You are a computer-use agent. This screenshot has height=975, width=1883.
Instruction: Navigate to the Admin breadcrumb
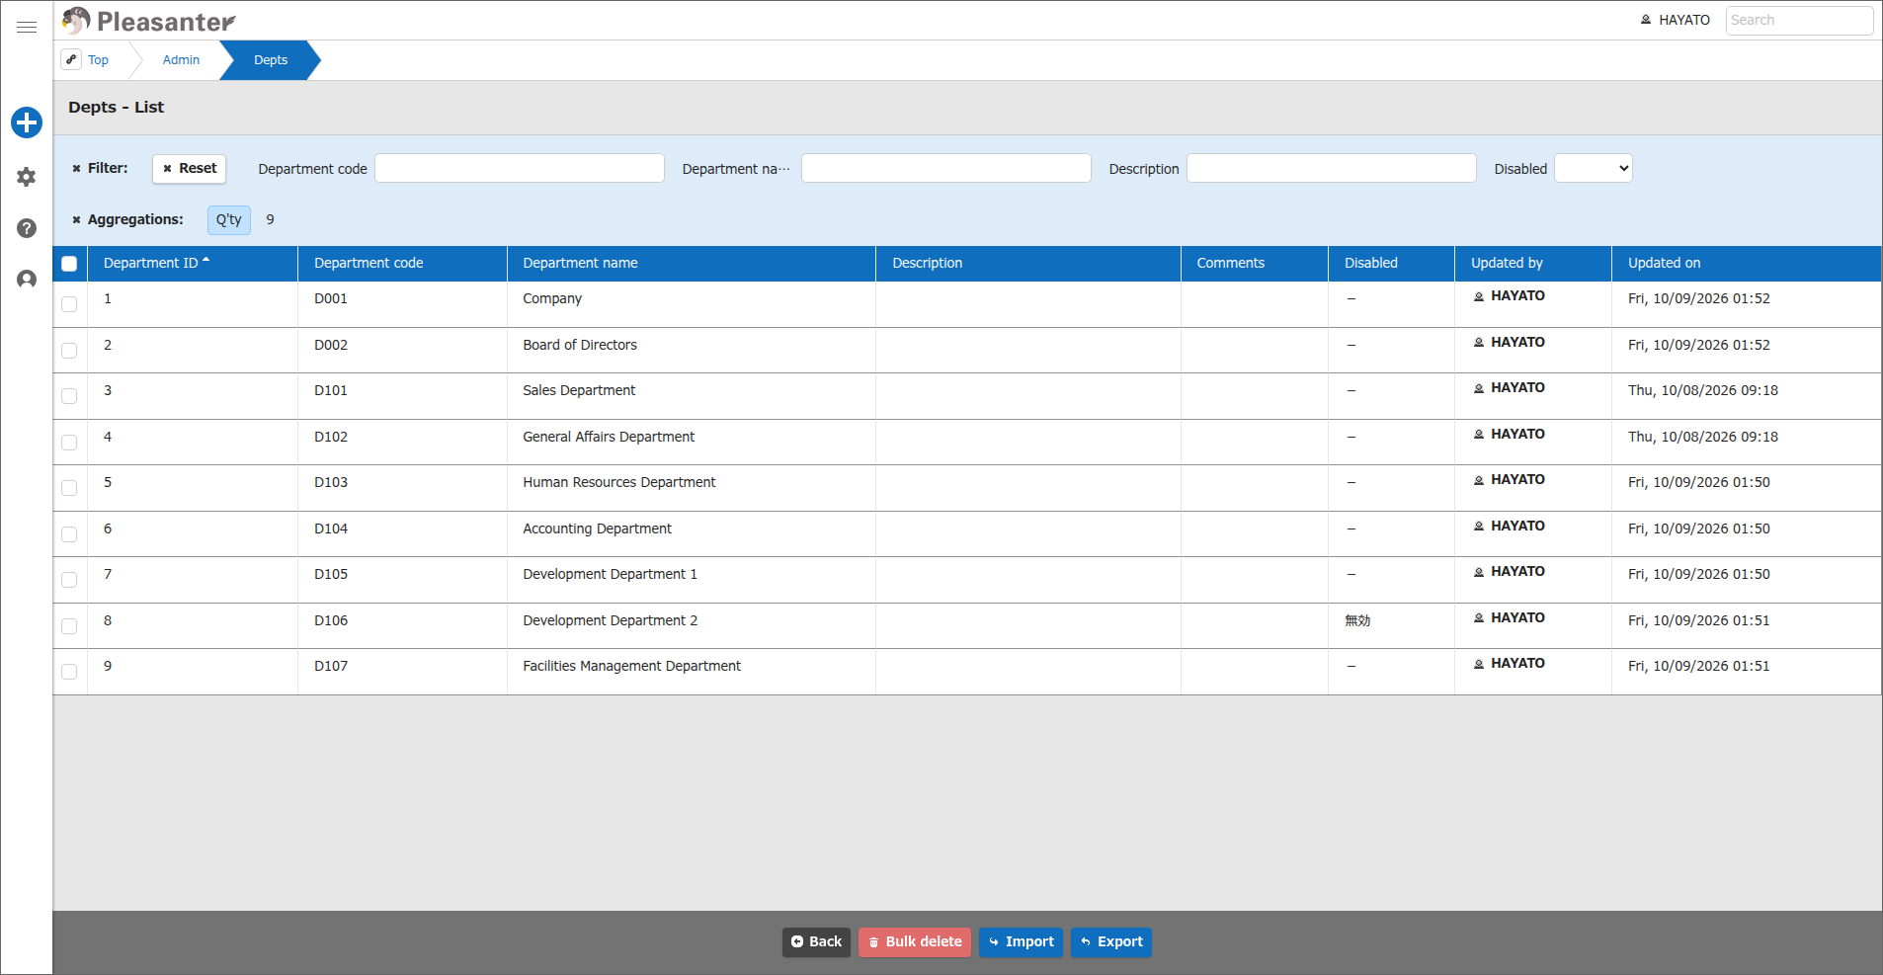point(181,60)
